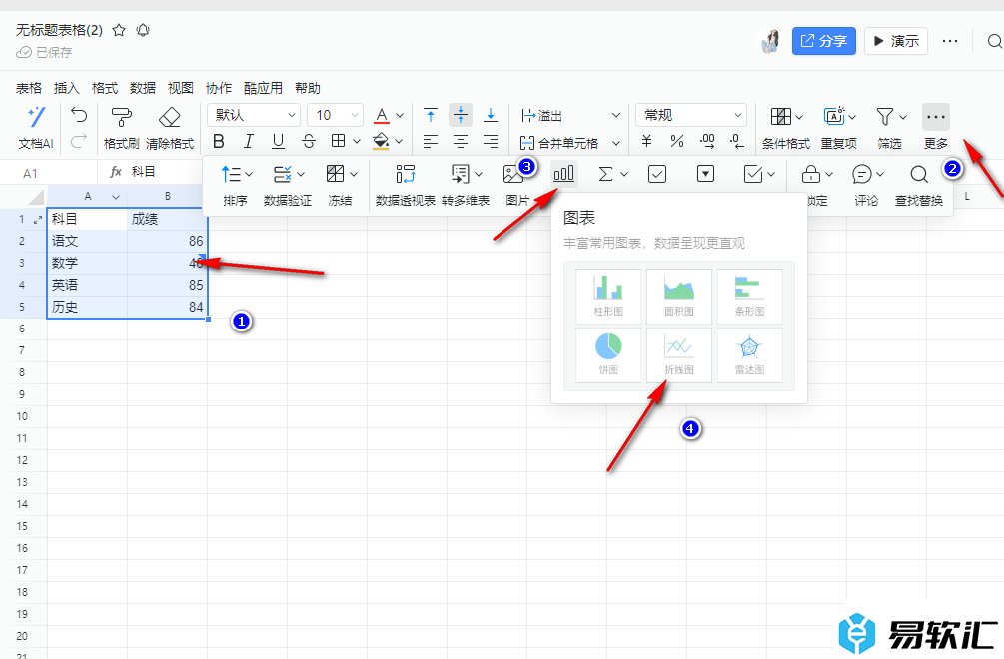Align text to top
Screen dimensions: 1004x659
pyautogui.click(x=431, y=116)
